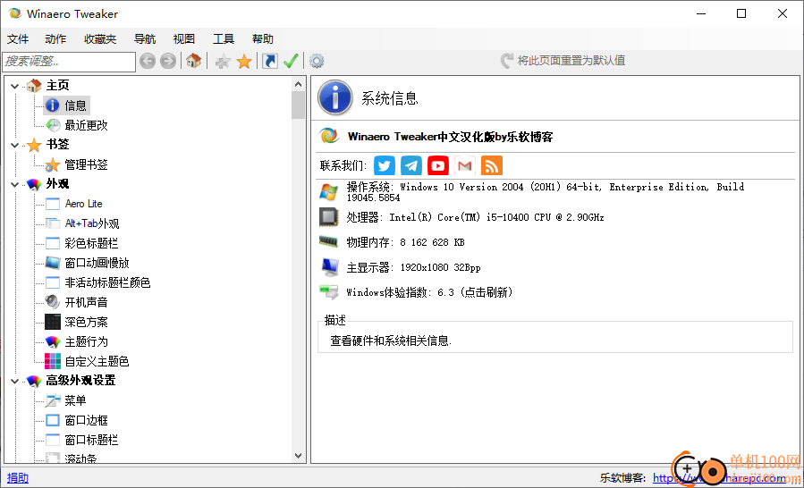Click the 开机声音 speaker icon
The image size is (804, 488).
[53, 302]
